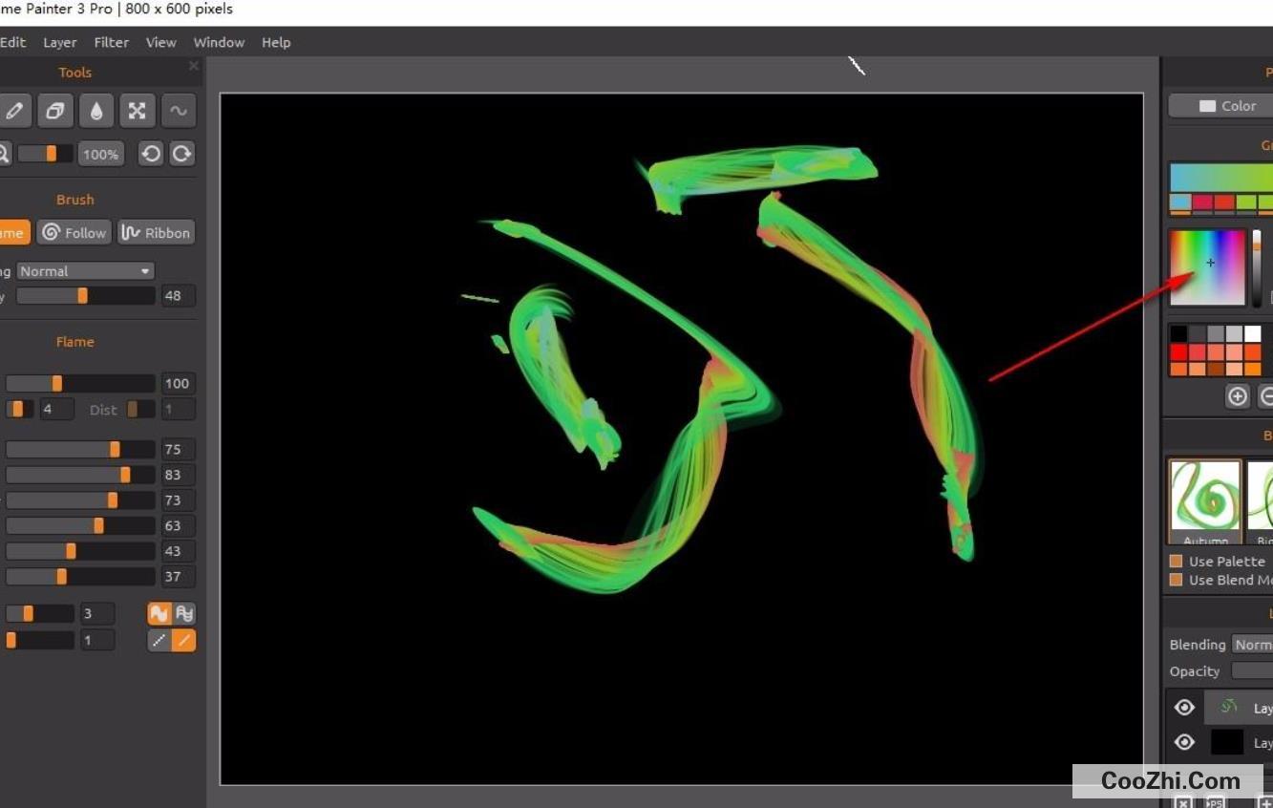The width and height of the screenshot is (1273, 808).
Task: Reset zoom with the 100% button
Action: tap(100, 154)
